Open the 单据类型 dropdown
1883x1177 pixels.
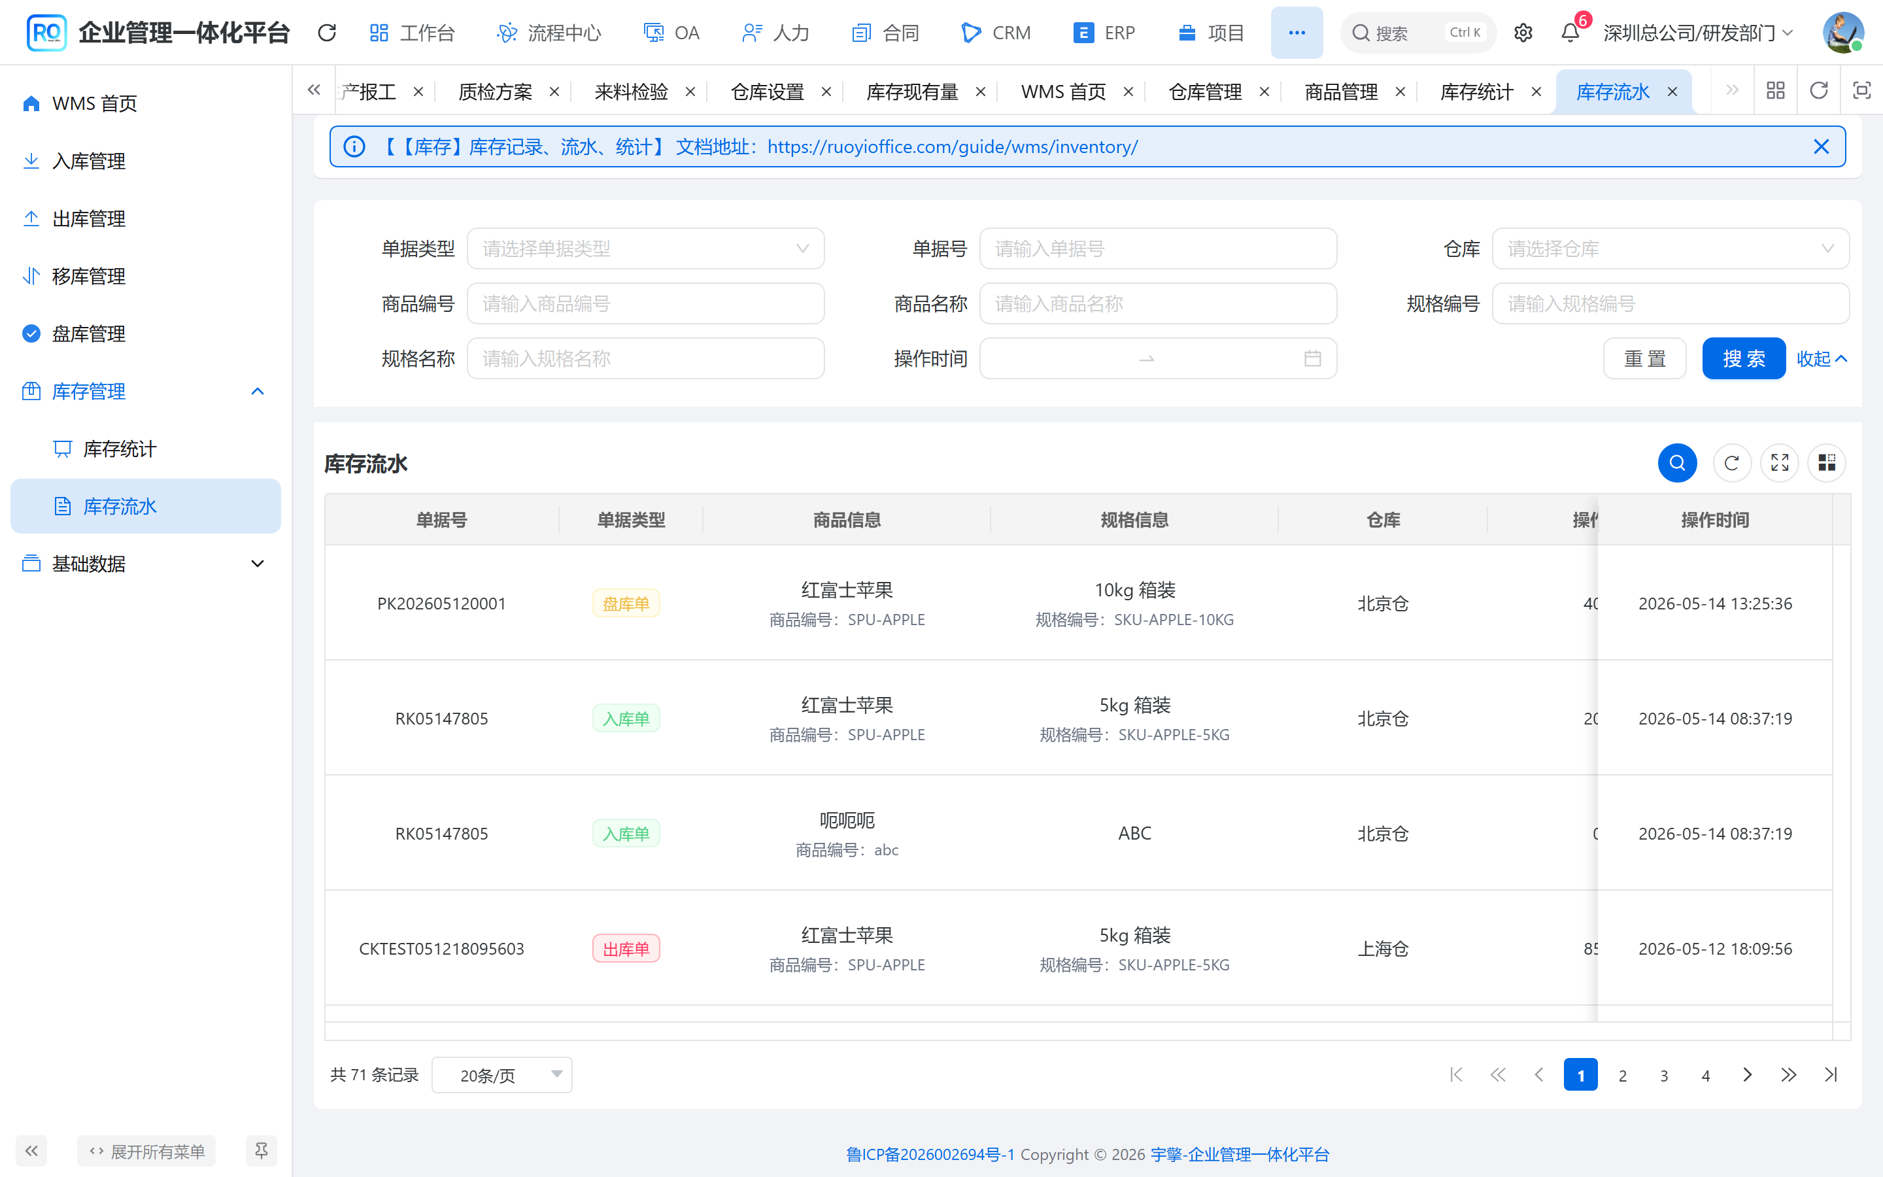click(x=645, y=248)
